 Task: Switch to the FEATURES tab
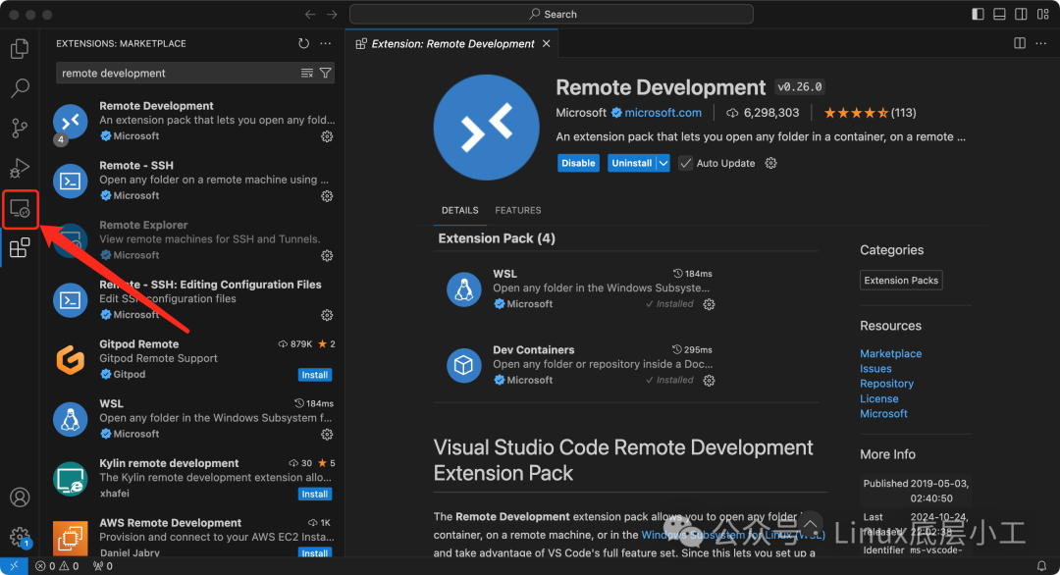click(x=518, y=210)
